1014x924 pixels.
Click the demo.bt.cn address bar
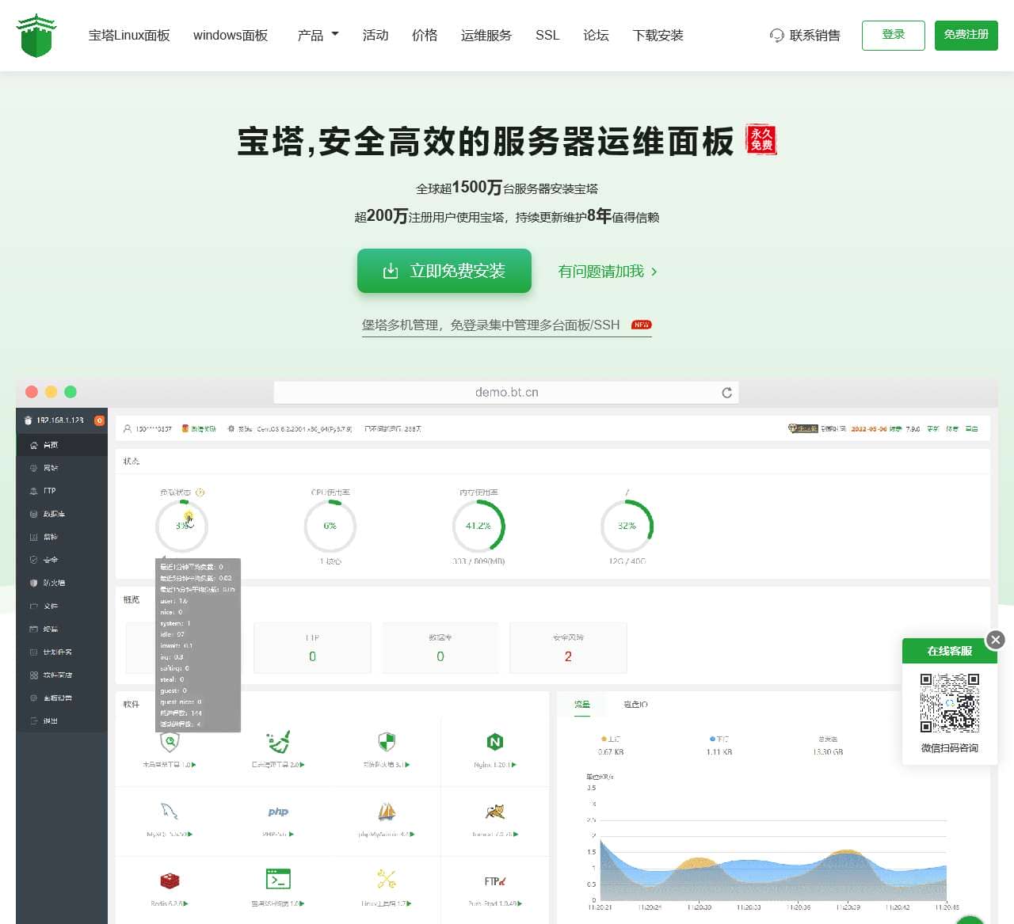click(506, 393)
